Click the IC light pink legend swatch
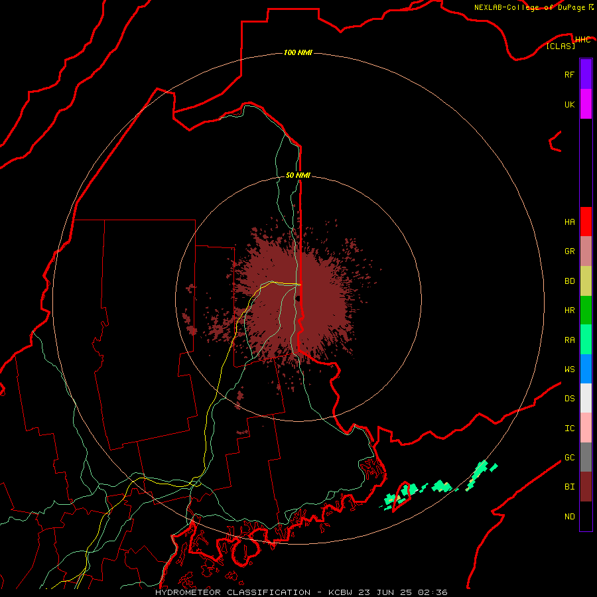 pyautogui.click(x=586, y=428)
